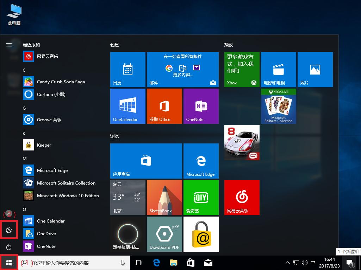Open the user account icon in Start sidebar
361x270 pixels.
coord(9,214)
